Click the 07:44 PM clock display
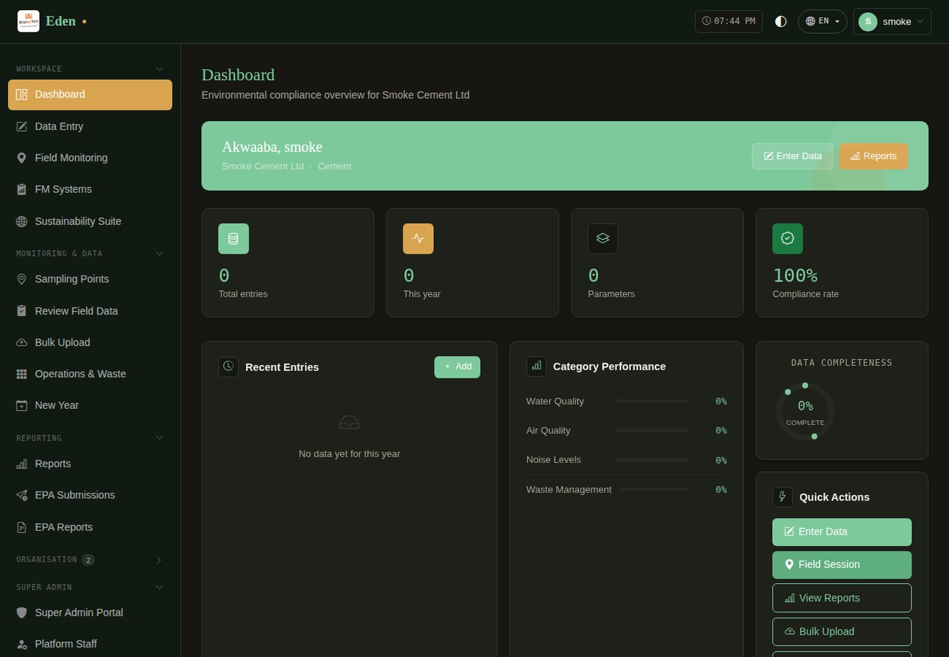This screenshot has width=949, height=657. click(x=729, y=21)
